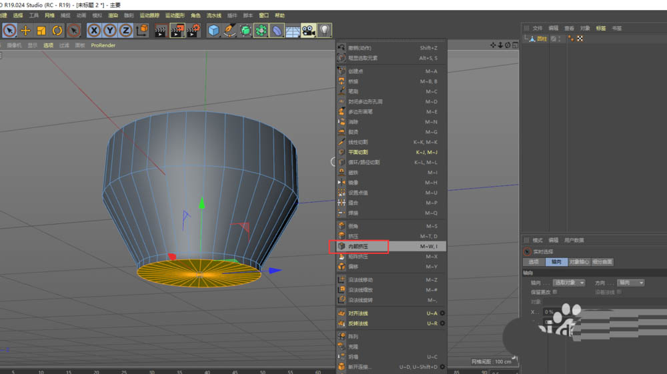Open the 对齐法线 options gear
Viewport: 667px width, 374px height.
tap(442, 313)
